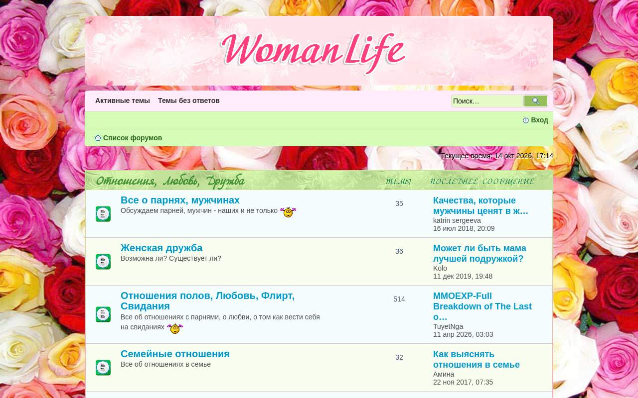Click forum icon for Отношения полов row
638x398 pixels.
(103, 314)
